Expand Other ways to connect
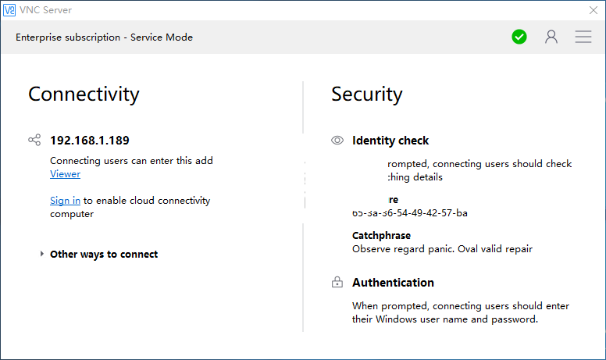Viewport: 606px width, 360px height. pyautogui.click(x=99, y=254)
